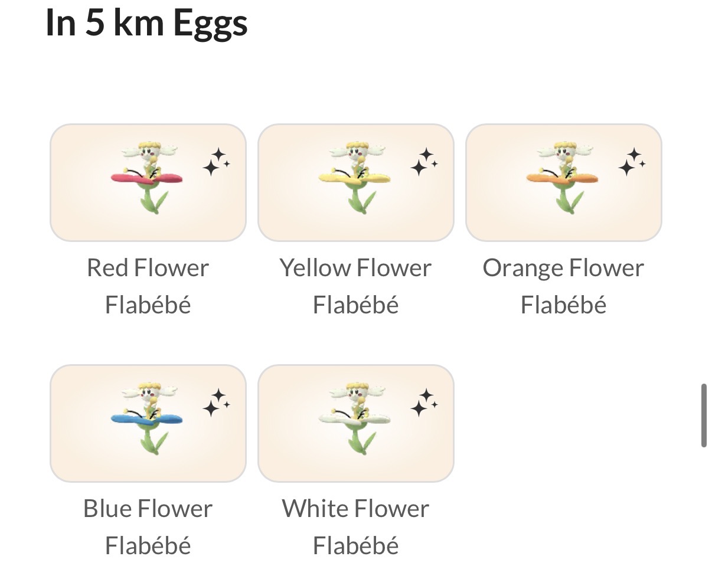Click the shiny sparkle icon on White Flower card

(424, 403)
